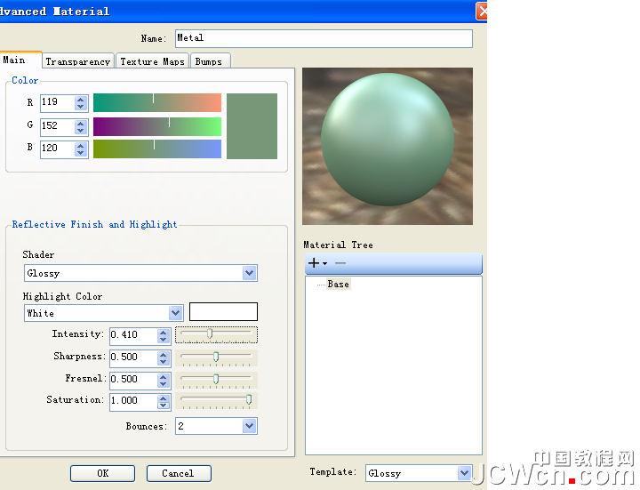
Task: Click the Sharpness slider handle
Action: pyautogui.click(x=216, y=357)
